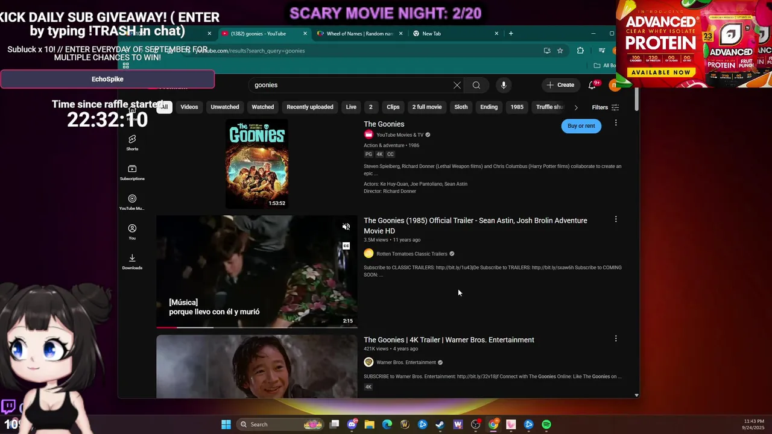Switch to the Wheel of Names tab
772x434 pixels.
[x=360, y=34]
